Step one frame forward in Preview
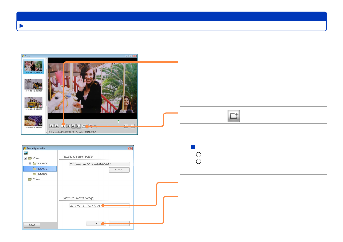 pos(78,126)
